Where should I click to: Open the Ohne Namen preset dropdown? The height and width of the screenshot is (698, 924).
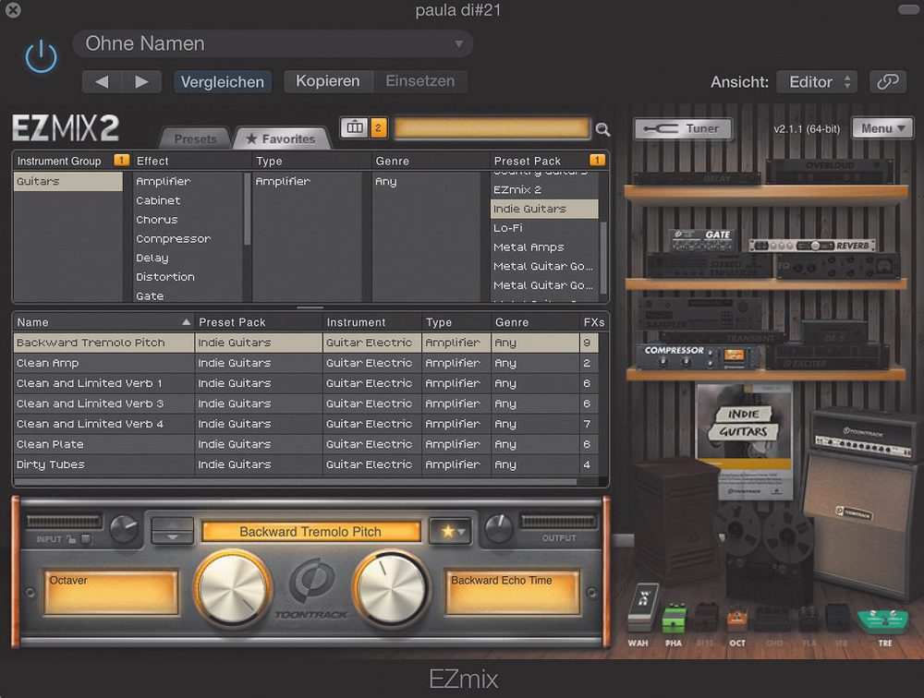[x=273, y=43]
